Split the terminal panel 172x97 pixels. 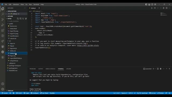click(158, 69)
